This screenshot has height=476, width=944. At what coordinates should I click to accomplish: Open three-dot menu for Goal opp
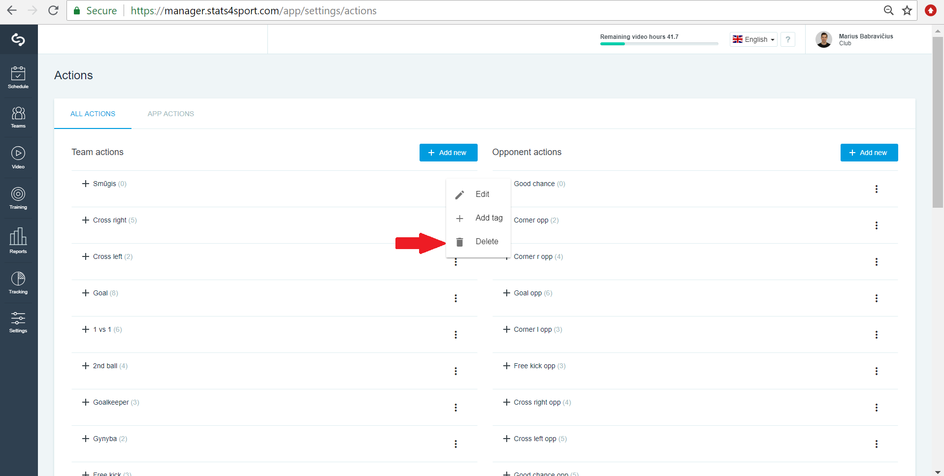click(877, 298)
